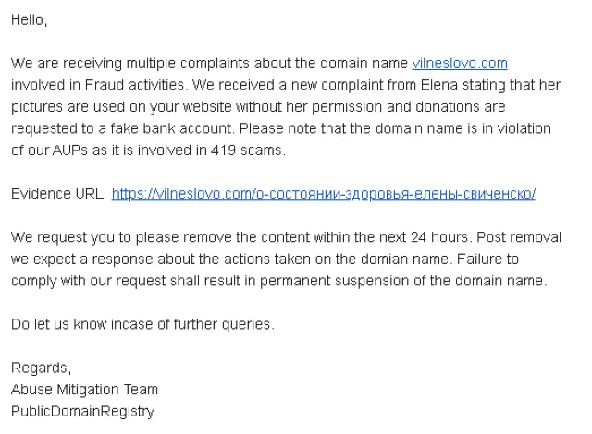Open the vilneslovo.com domain link

coord(459,64)
